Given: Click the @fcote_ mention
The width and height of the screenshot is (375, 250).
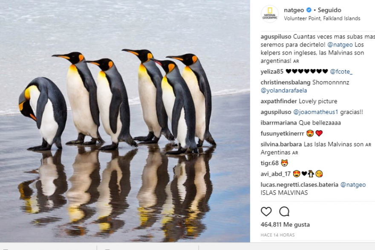Looking at the screenshot, I should (341, 72).
